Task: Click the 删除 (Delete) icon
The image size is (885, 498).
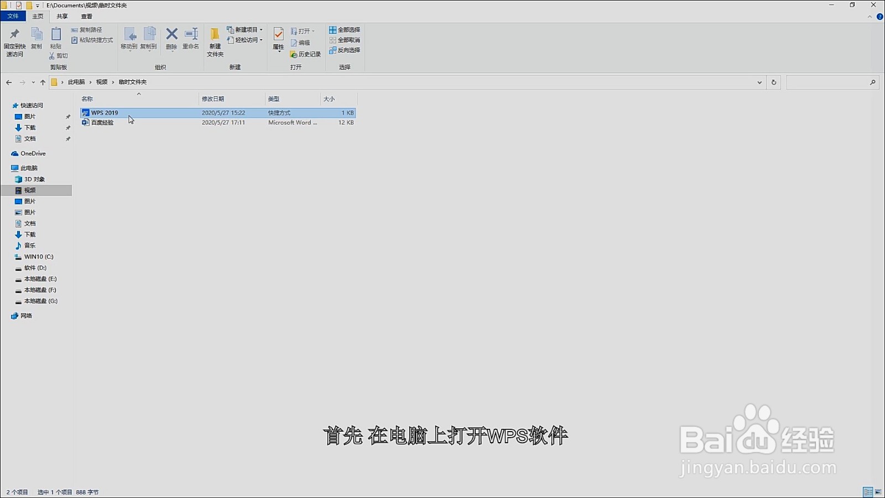Action: point(171,34)
